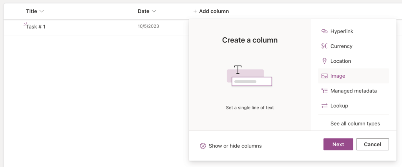Click the Lookup arrows icon
This screenshot has height=167, width=402.
(x=324, y=105)
